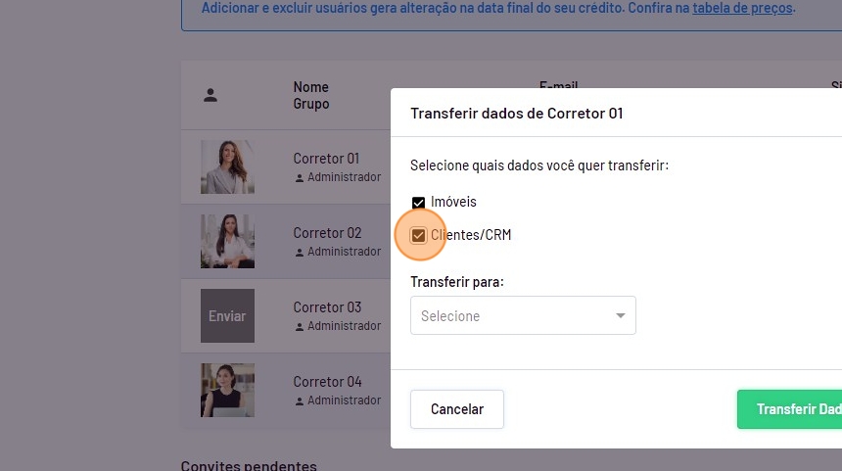Screen dimensions: 842x471
Task: Select the Corretor 01 name in list
Action: tap(327, 159)
